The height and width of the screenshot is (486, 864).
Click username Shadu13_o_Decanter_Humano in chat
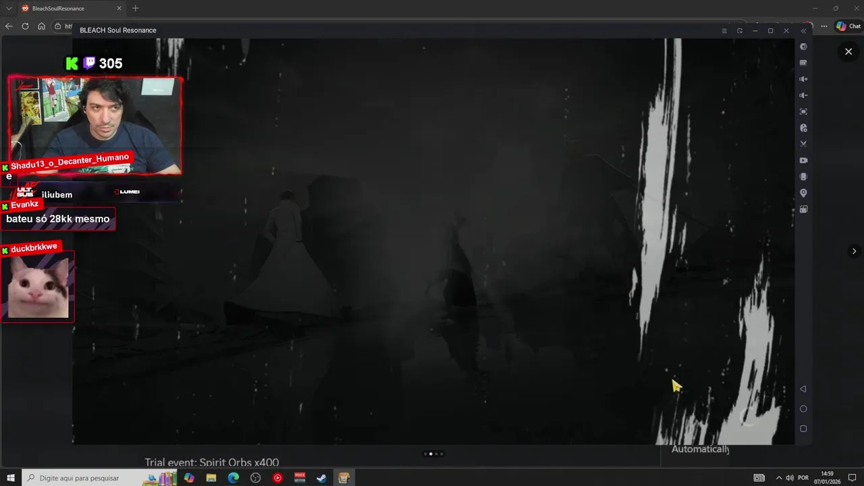coord(70,161)
